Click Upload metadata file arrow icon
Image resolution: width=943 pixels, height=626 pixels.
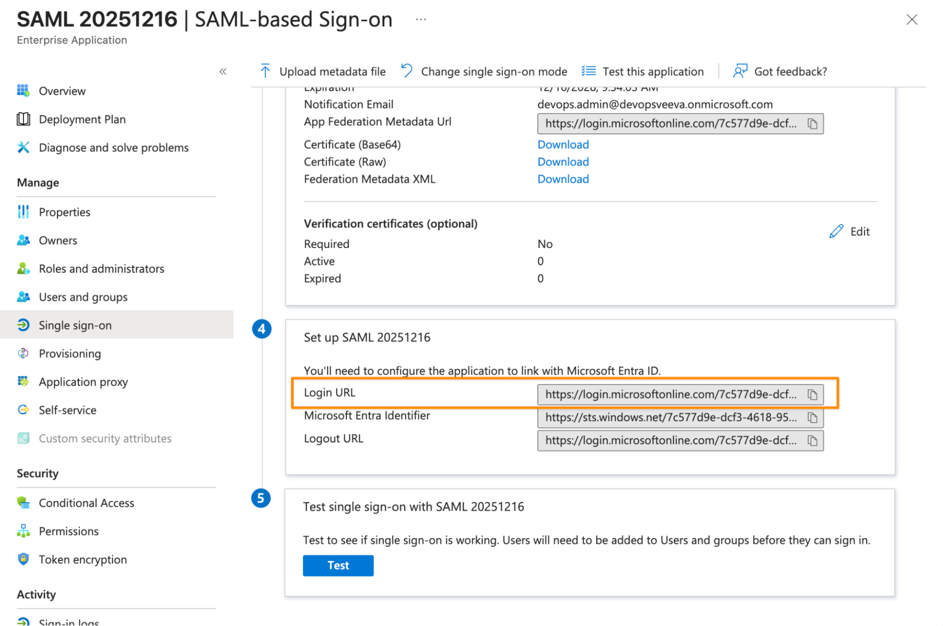tap(265, 71)
